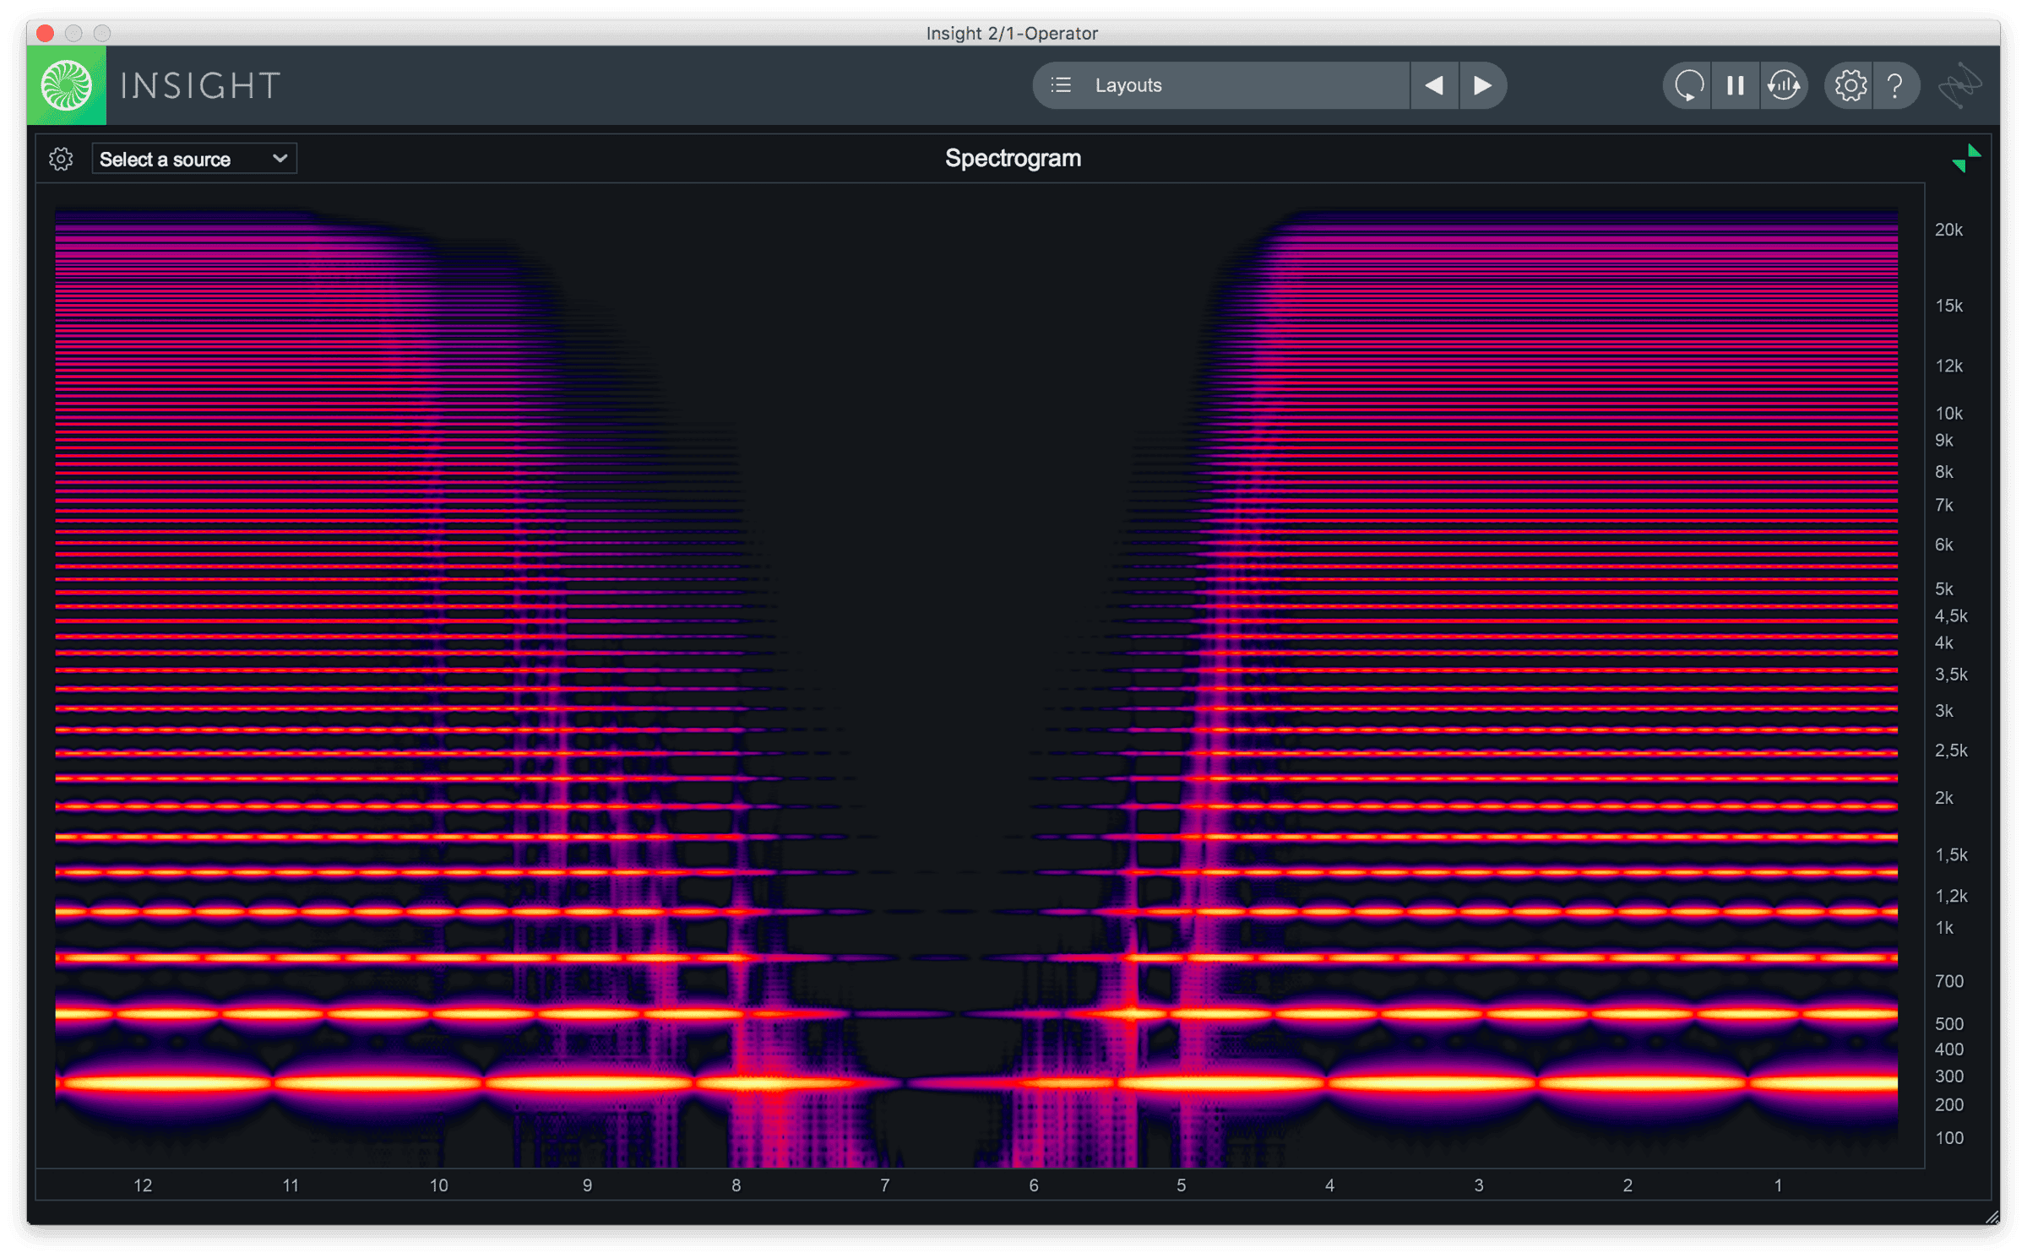Click time axis label 1
2027x1258 pixels.
1778,1185
